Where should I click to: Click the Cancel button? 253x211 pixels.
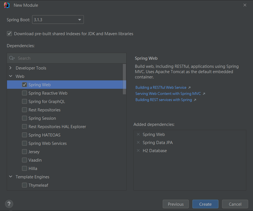[x=235, y=204]
